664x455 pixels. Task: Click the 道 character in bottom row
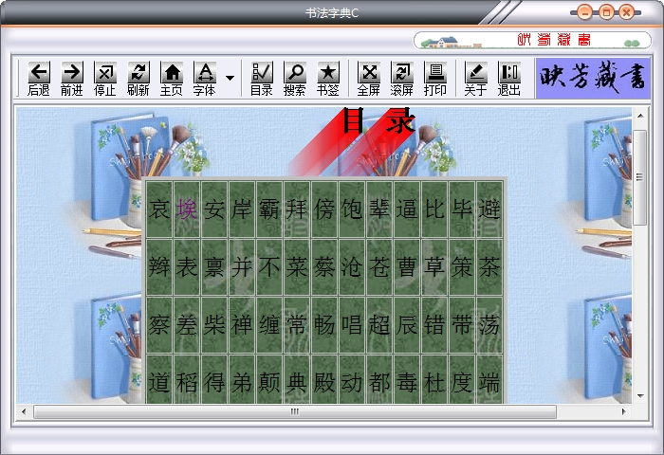(x=159, y=383)
